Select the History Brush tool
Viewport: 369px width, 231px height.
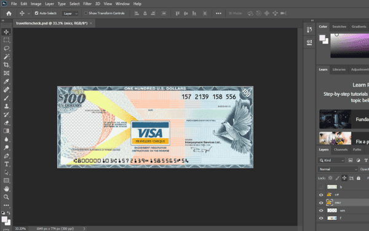[6, 114]
